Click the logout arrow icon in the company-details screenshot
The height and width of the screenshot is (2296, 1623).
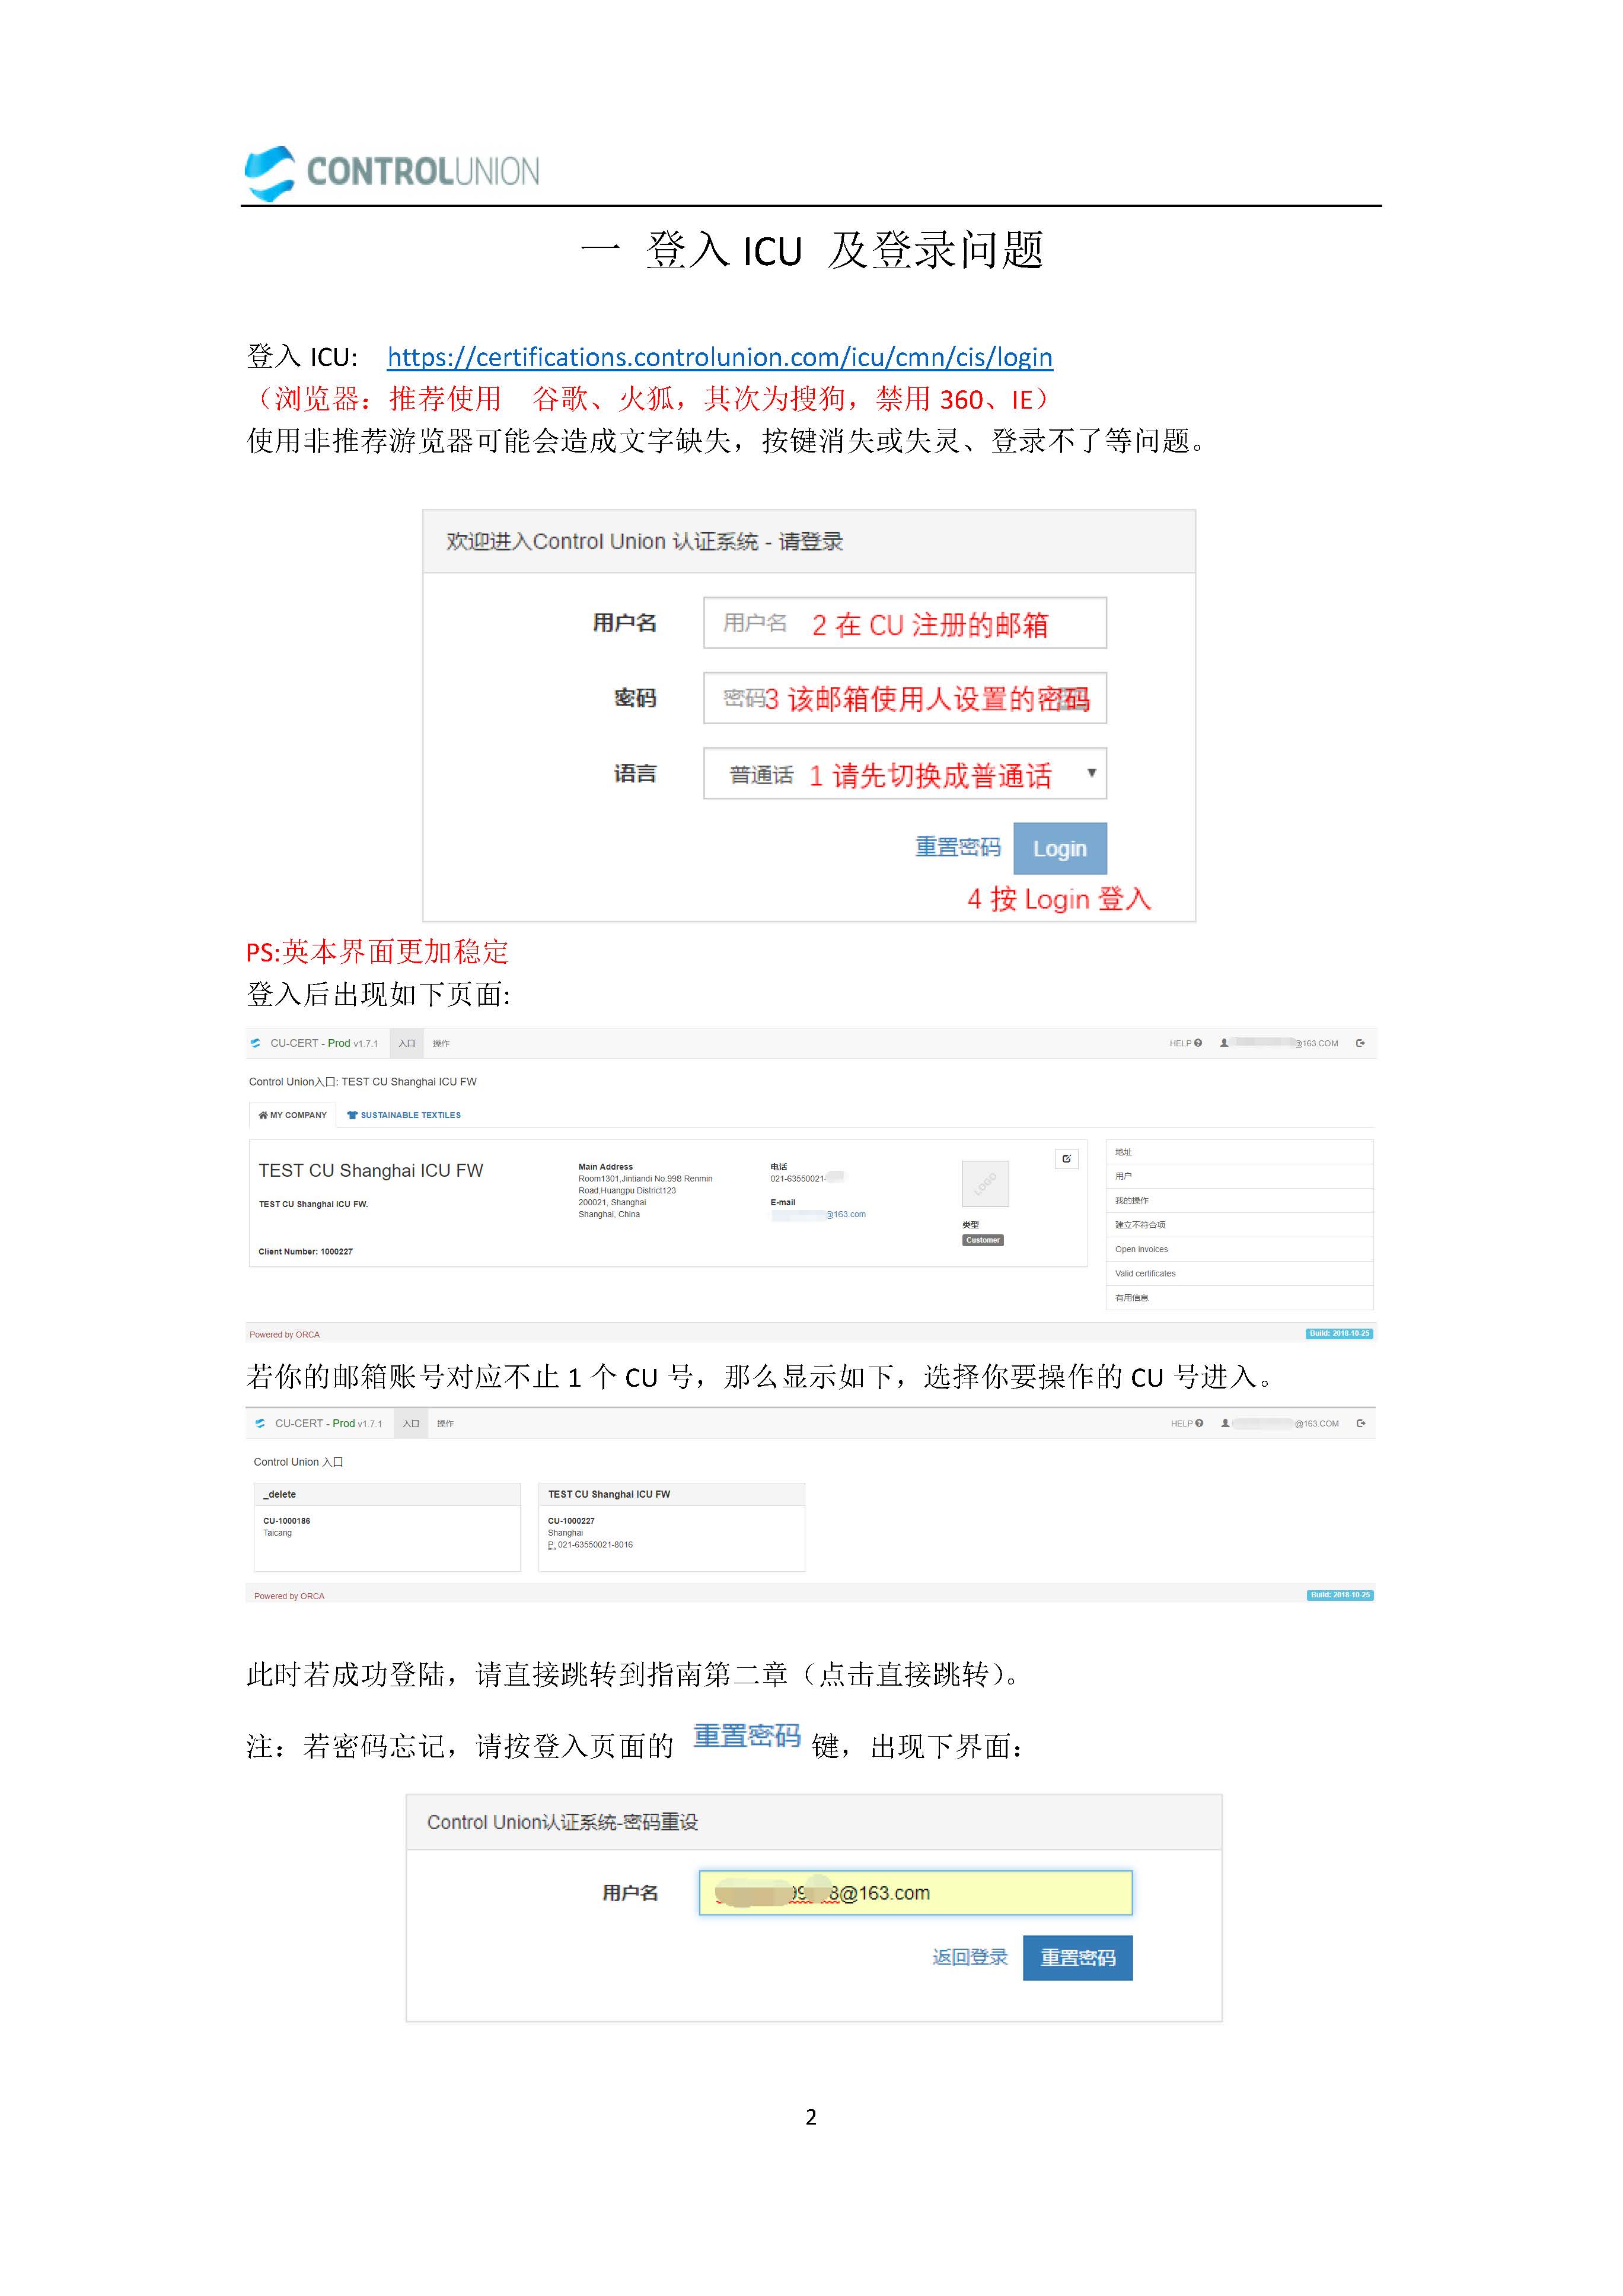(1360, 1043)
